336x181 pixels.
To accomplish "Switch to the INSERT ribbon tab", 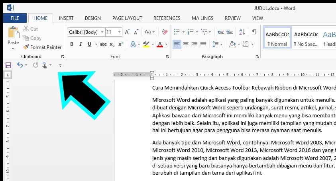I will (66, 18).
